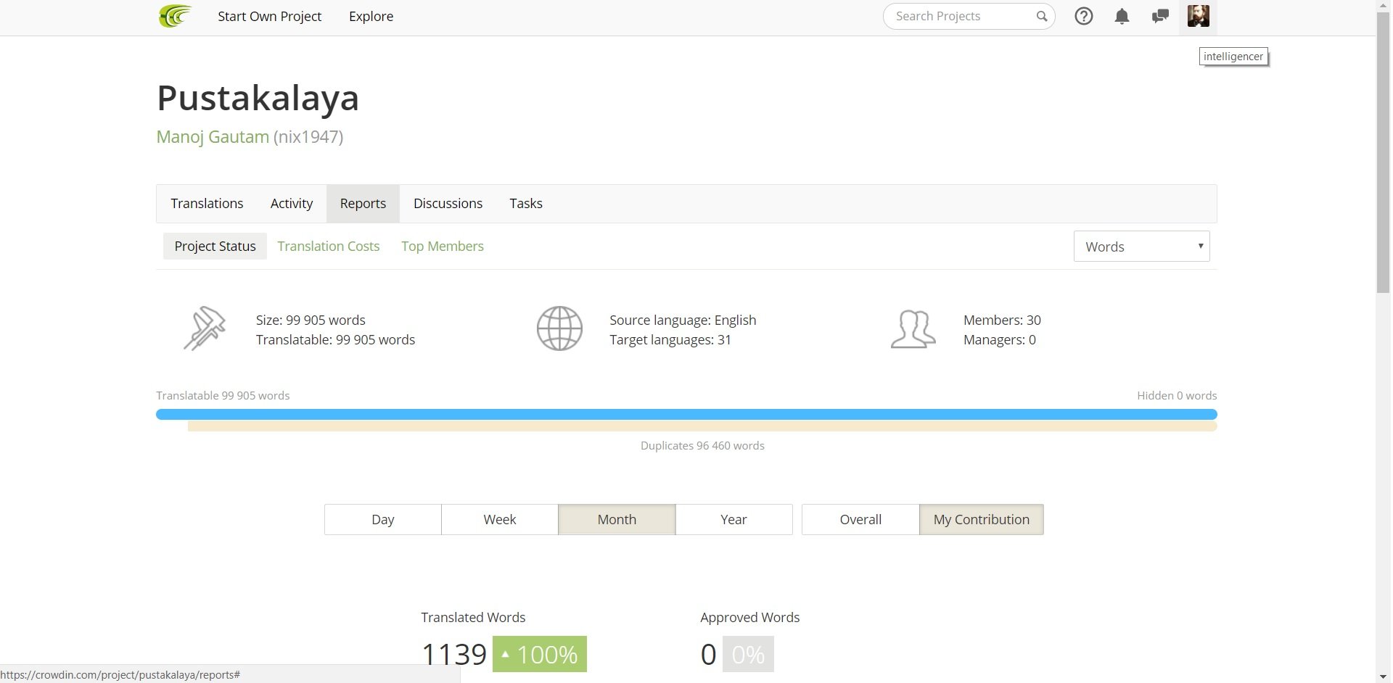The width and height of the screenshot is (1393, 683).
Task: Select the Day period toggle
Action: pos(382,520)
